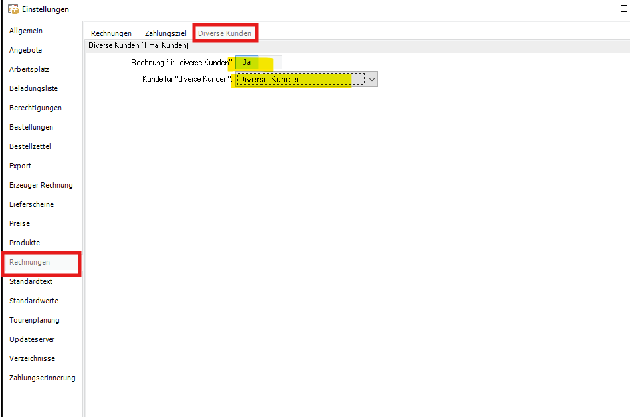630x417 pixels.
Task: Select Arbeitsplatz in the sidebar
Action: (29, 69)
